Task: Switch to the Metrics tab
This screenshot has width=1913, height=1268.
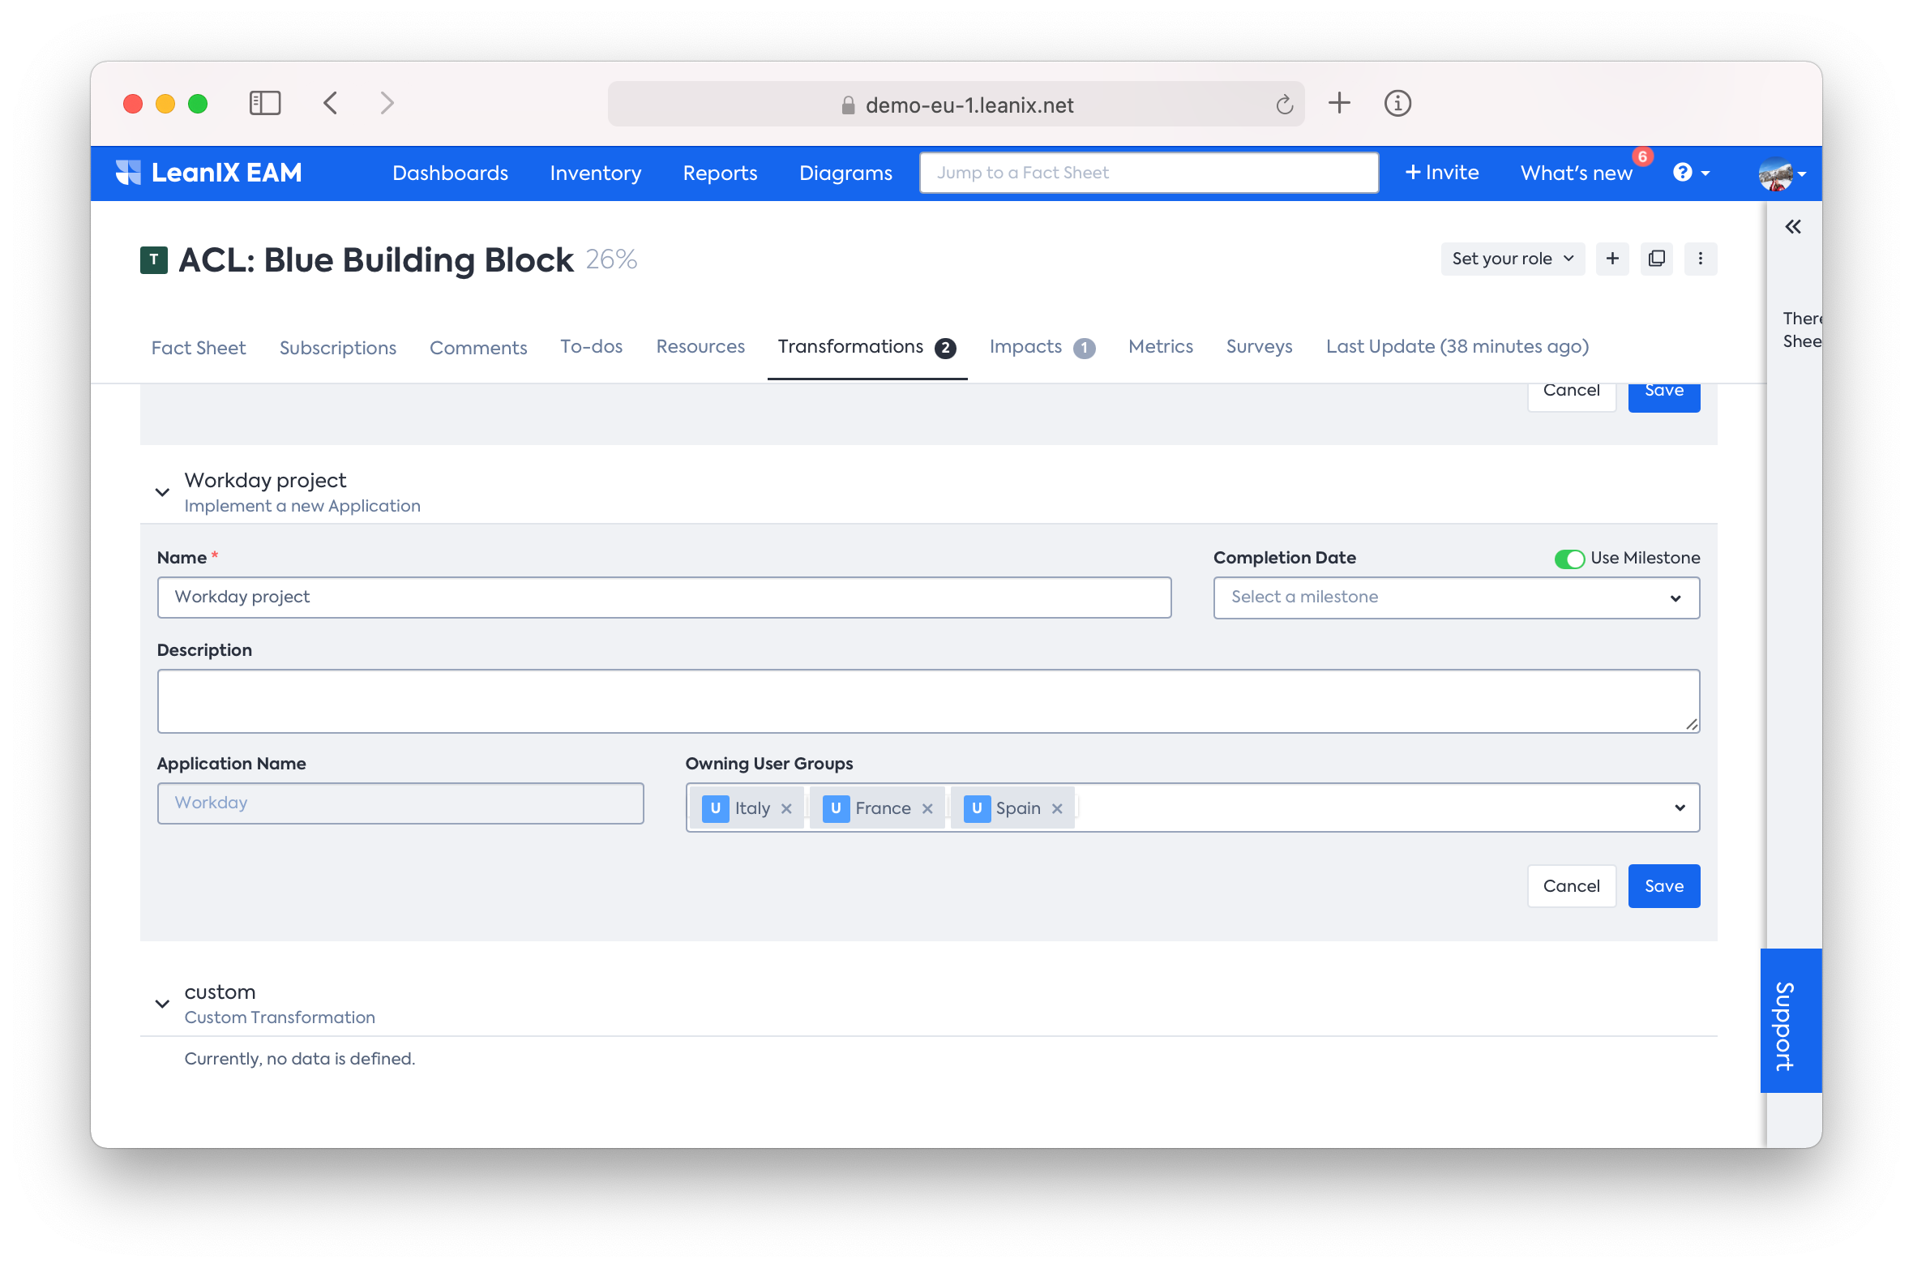Action: pos(1160,346)
